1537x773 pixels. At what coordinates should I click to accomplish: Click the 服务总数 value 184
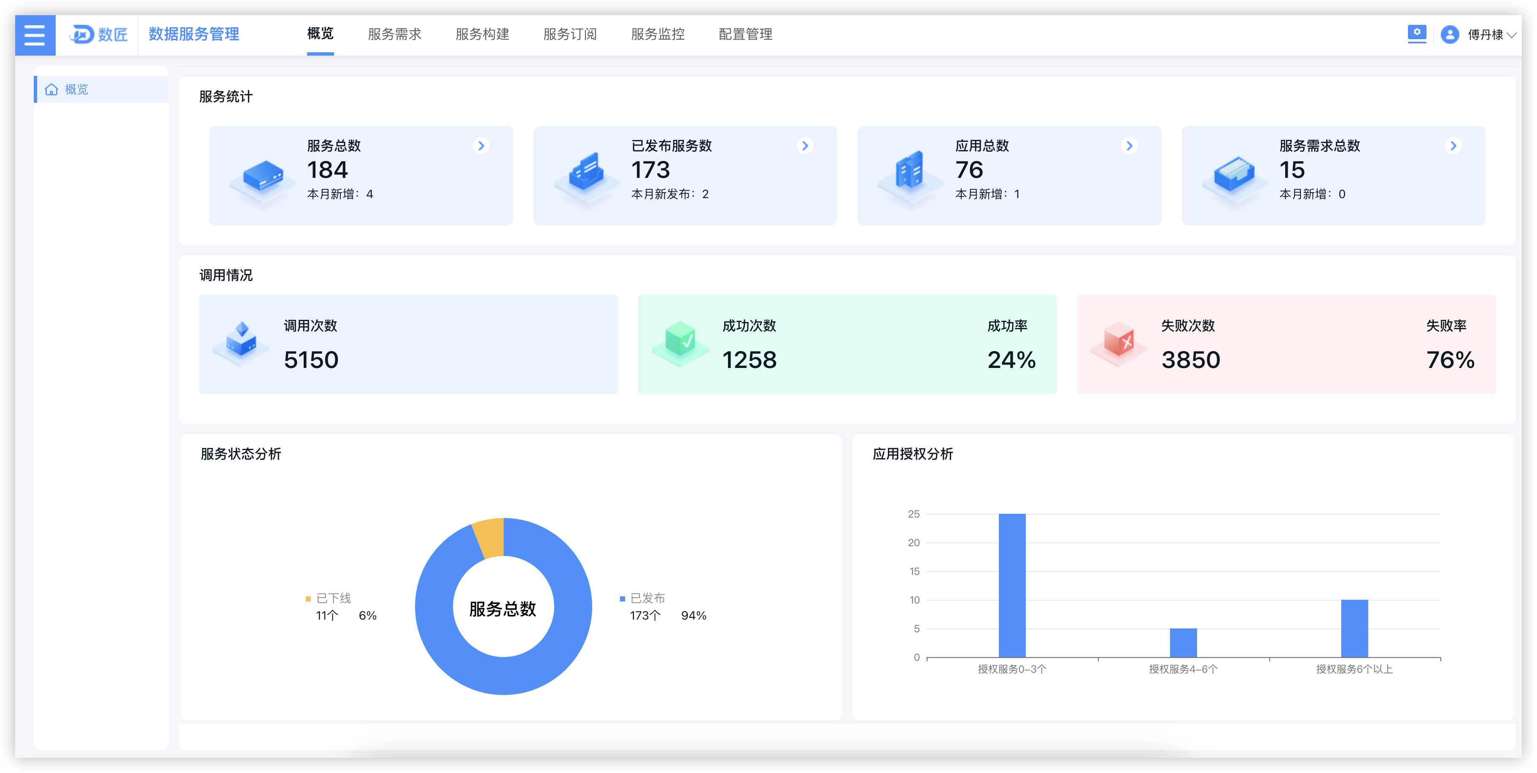(x=327, y=170)
